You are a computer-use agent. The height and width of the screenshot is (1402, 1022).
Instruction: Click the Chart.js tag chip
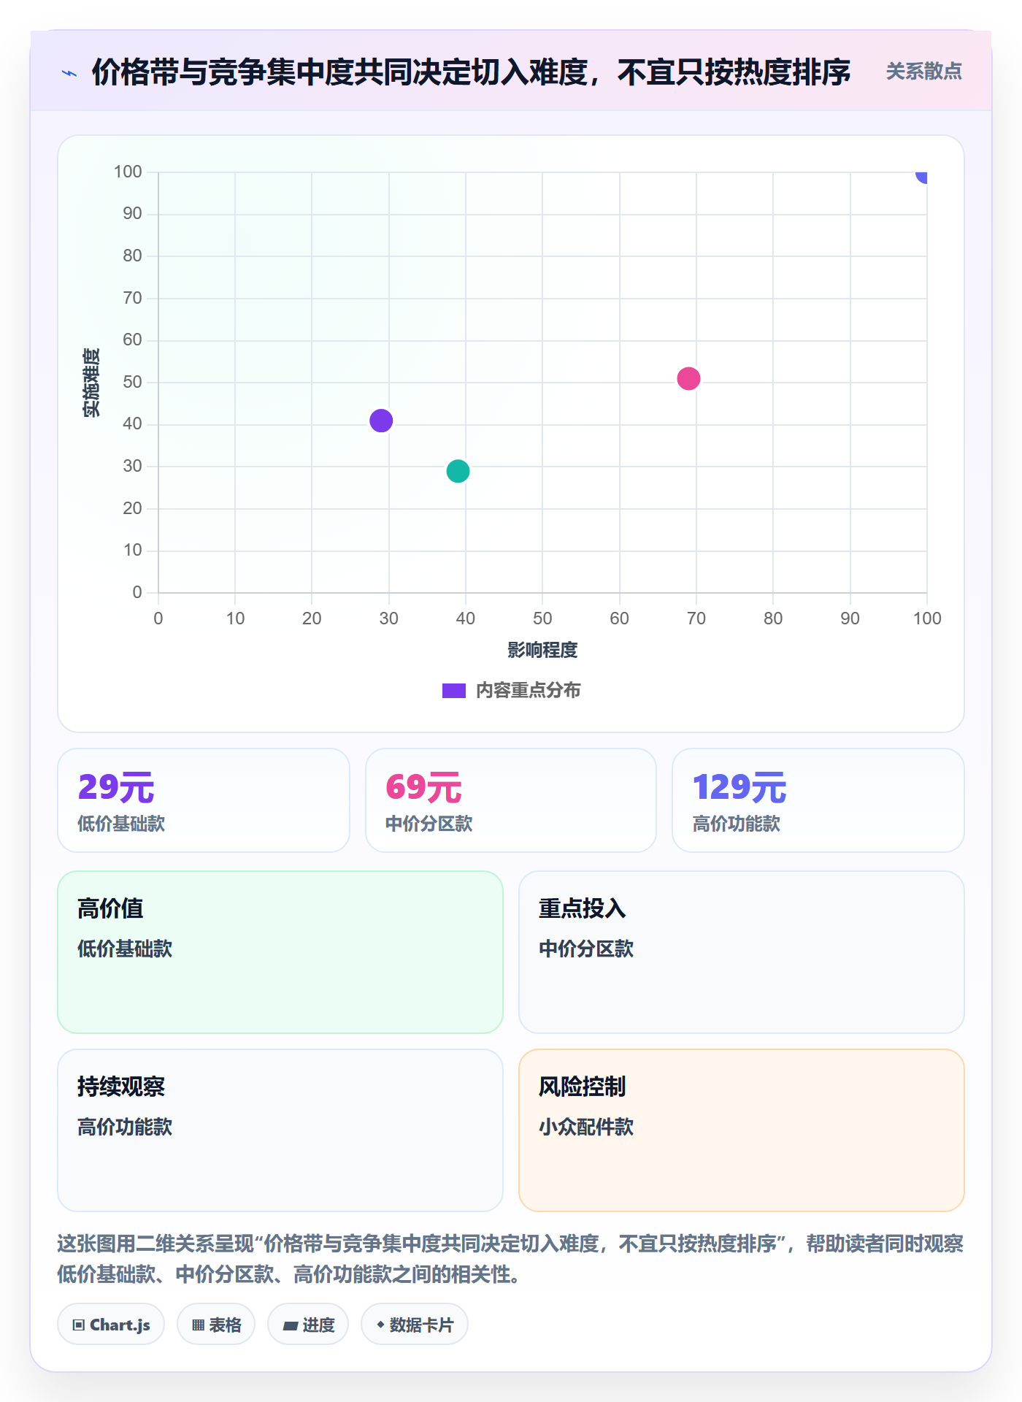[111, 1324]
